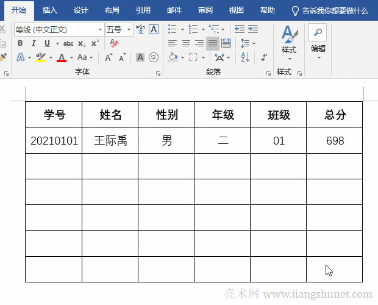
Task: Click the enclosed character icon
Action: [x=154, y=57]
